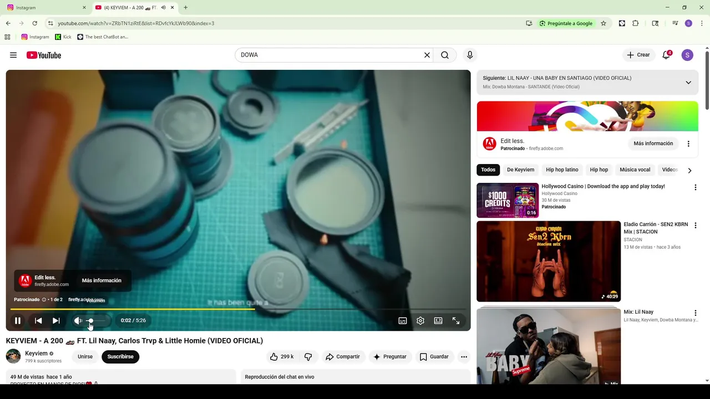Open more actions three-dot menu below video

coord(464,357)
